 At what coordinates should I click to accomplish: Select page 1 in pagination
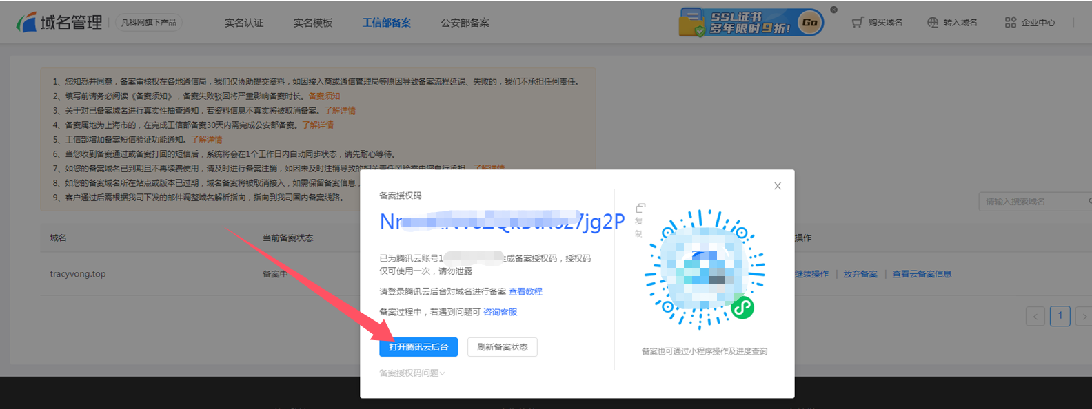pyautogui.click(x=1060, y=316)
